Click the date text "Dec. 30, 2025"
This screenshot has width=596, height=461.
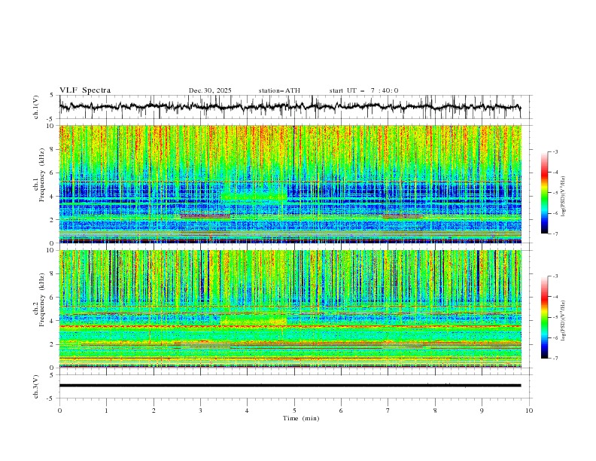(210, 90)
